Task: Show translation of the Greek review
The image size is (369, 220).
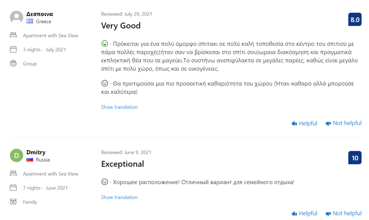Action: 119,107
